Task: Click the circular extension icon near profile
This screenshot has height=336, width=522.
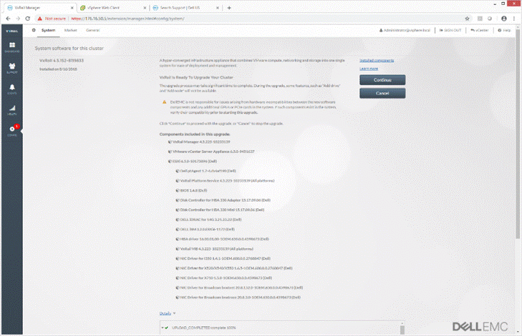Action: [490, 19]
